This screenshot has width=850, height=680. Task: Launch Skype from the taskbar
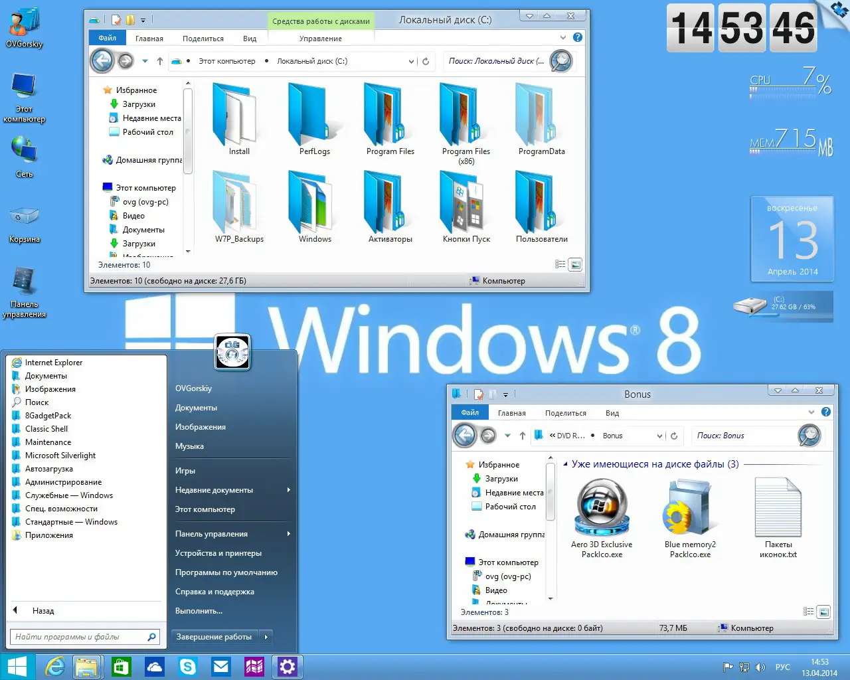click(188, 666)
